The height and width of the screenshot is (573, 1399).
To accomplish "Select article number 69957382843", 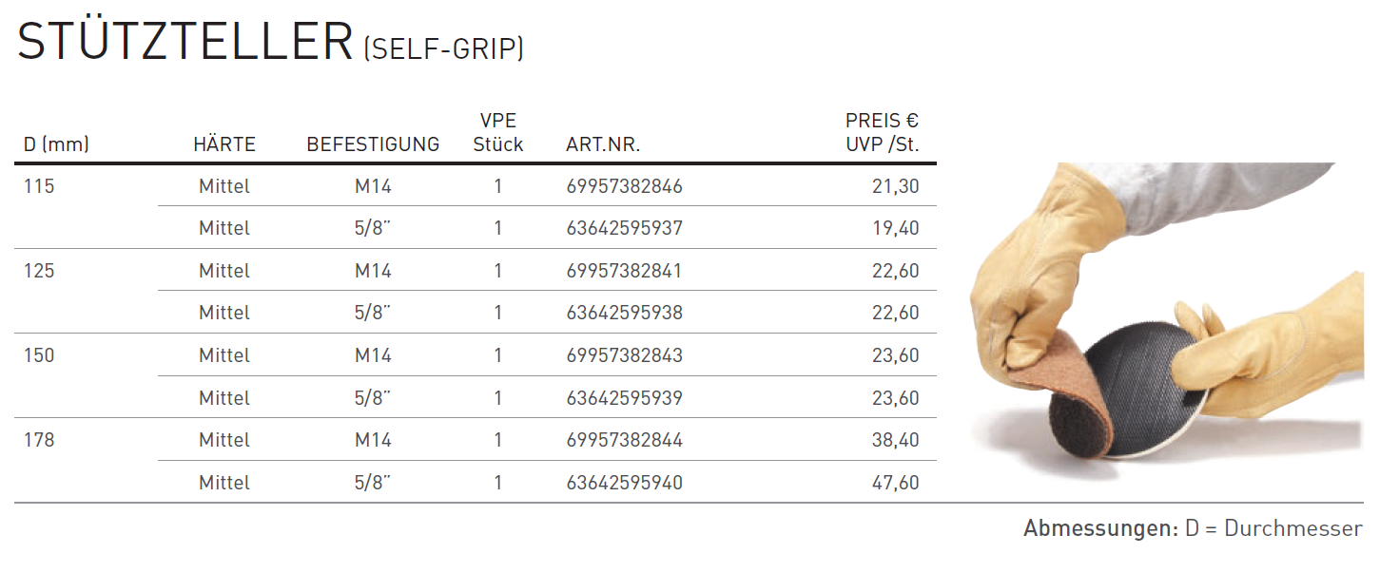I will click(x=624, y=355).
